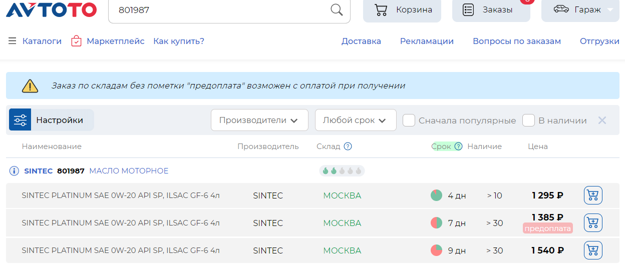Open the МАСЛО МОТОРНОЕ link
Viewport: 625px width, 271px height.
129,171
